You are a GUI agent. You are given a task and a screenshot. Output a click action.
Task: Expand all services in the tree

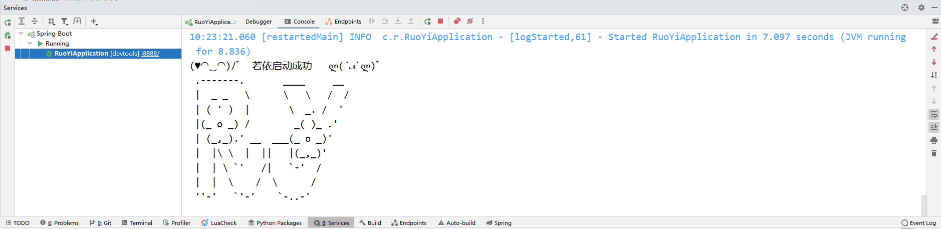(22, 22)
